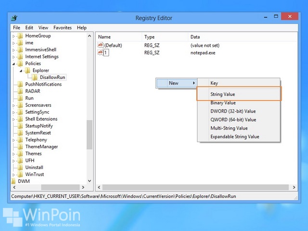Click the tree pane vertical scrollbar thumb
Viewport: 308px width, 231px height.
point(90,135)
